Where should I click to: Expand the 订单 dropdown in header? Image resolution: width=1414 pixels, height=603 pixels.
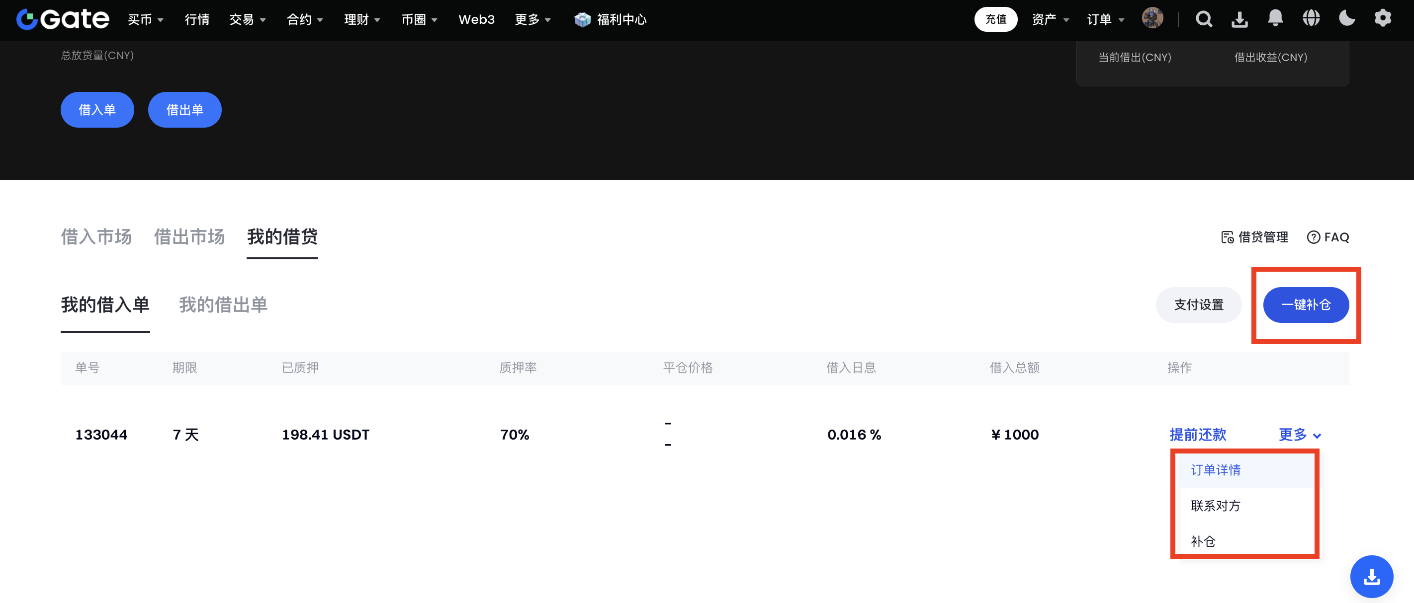(1106, 20)
